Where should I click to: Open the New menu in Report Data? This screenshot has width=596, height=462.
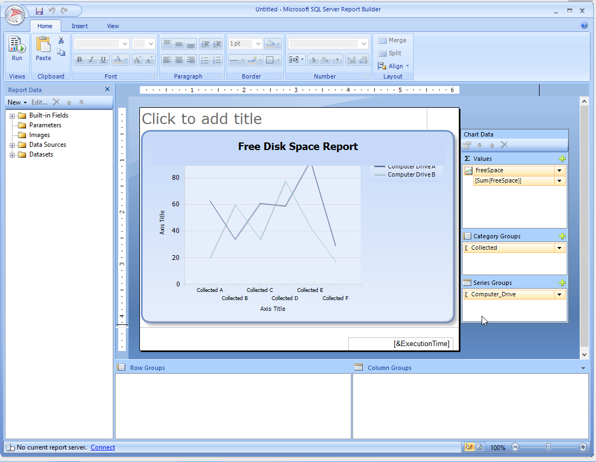pyautogui.click(x=17, y=102)
